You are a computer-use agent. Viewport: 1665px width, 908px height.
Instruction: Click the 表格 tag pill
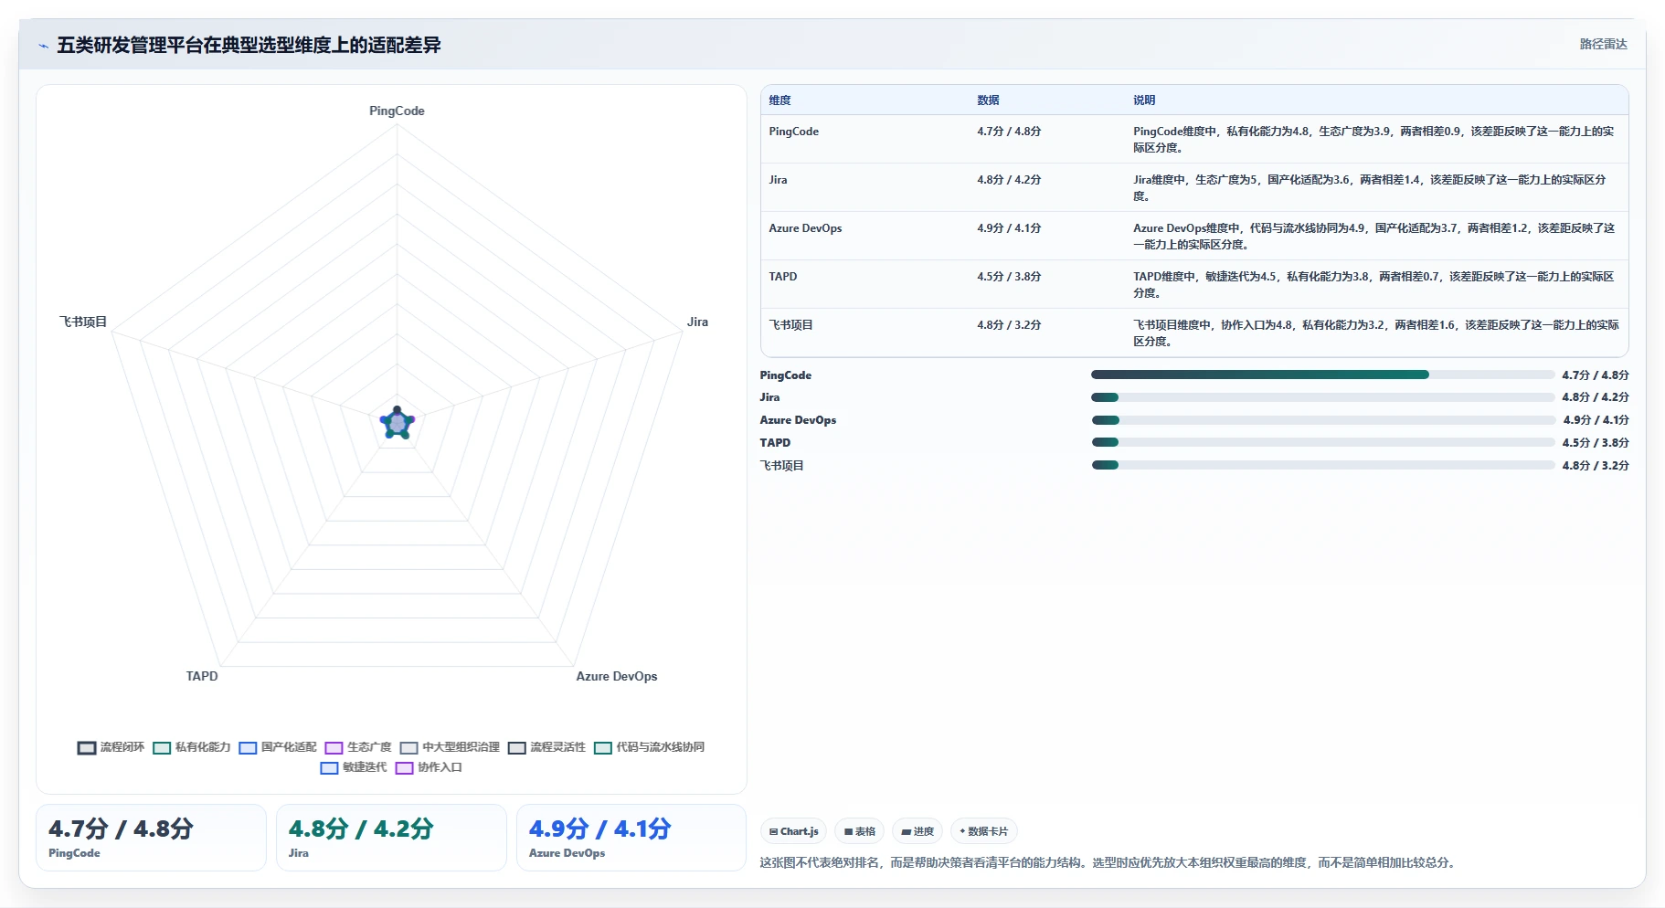[859, 831]
